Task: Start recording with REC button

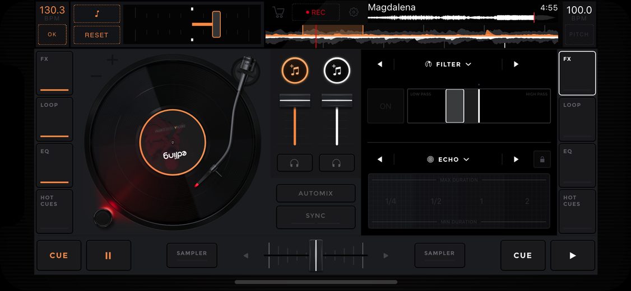Action: [x=315, y=12]
